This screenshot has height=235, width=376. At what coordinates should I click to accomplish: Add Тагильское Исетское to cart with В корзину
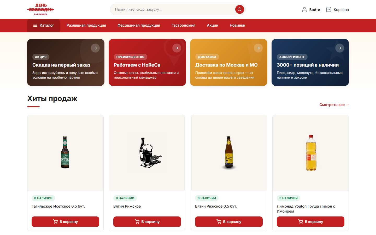(65, 222)
